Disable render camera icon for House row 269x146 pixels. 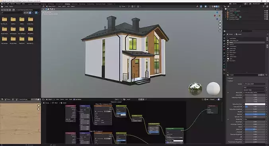(267, 13)
